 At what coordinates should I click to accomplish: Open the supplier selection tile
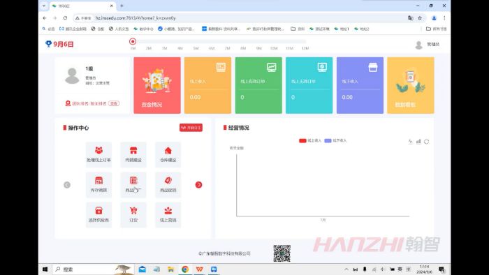(98, 214)
